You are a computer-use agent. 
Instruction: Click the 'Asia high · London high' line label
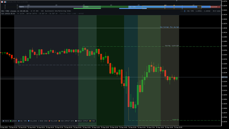tap(172, 46)
